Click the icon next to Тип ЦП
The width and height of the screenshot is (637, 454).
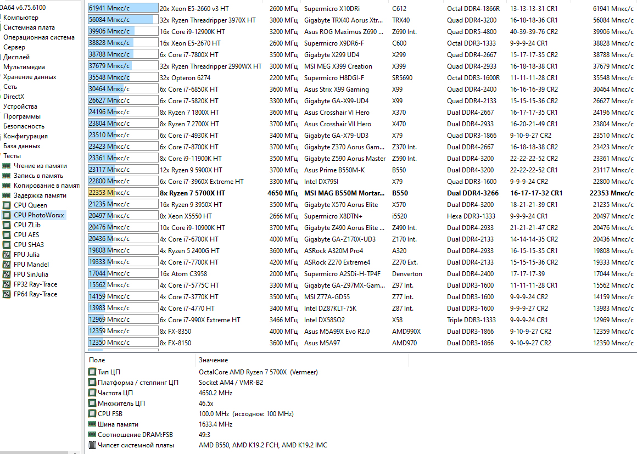pos(92,372)
